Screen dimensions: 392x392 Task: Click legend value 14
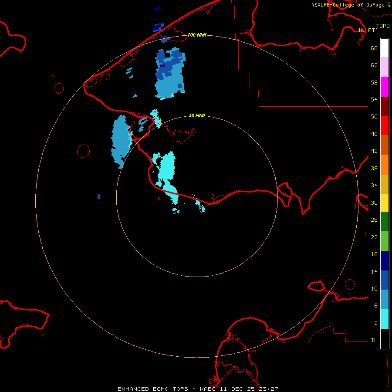click(374, 271)
